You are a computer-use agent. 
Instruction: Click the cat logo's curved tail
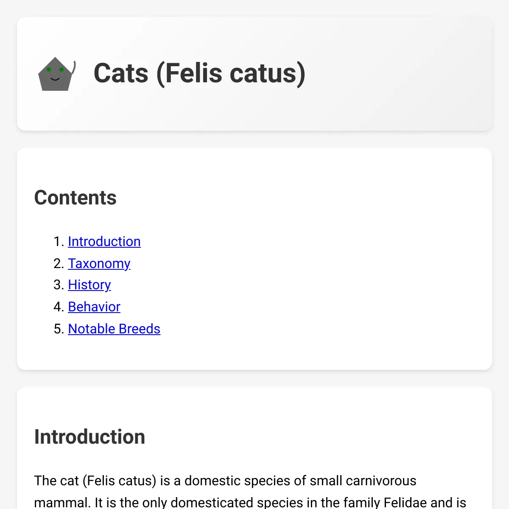pyautogui.click(x=74, y=68)
